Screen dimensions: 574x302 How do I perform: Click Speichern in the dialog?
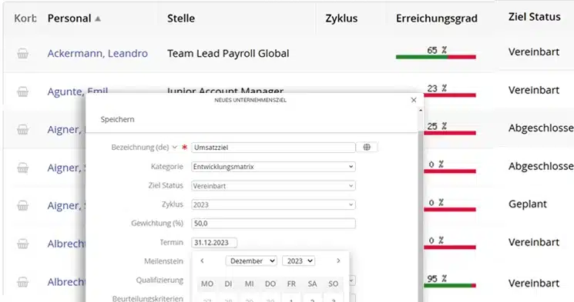coord(118,119)
